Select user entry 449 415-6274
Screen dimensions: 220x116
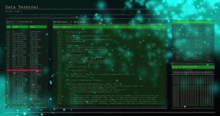pos(19,78)
